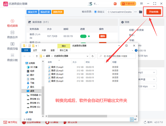Click the progress bar of 音频 (1).m4a

(x=83, y=36)
